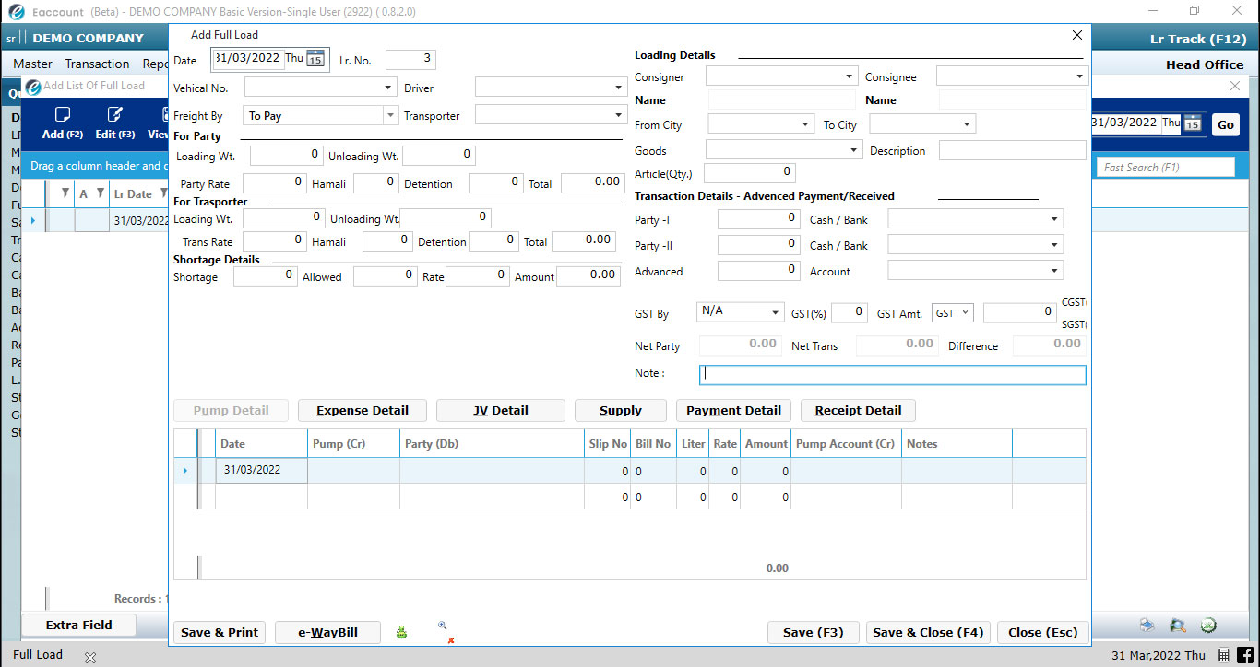Image resolution: width=1260 pixels, height=667 pixels.
Task: Click the e-WayBill button
Action: [327, 632]
